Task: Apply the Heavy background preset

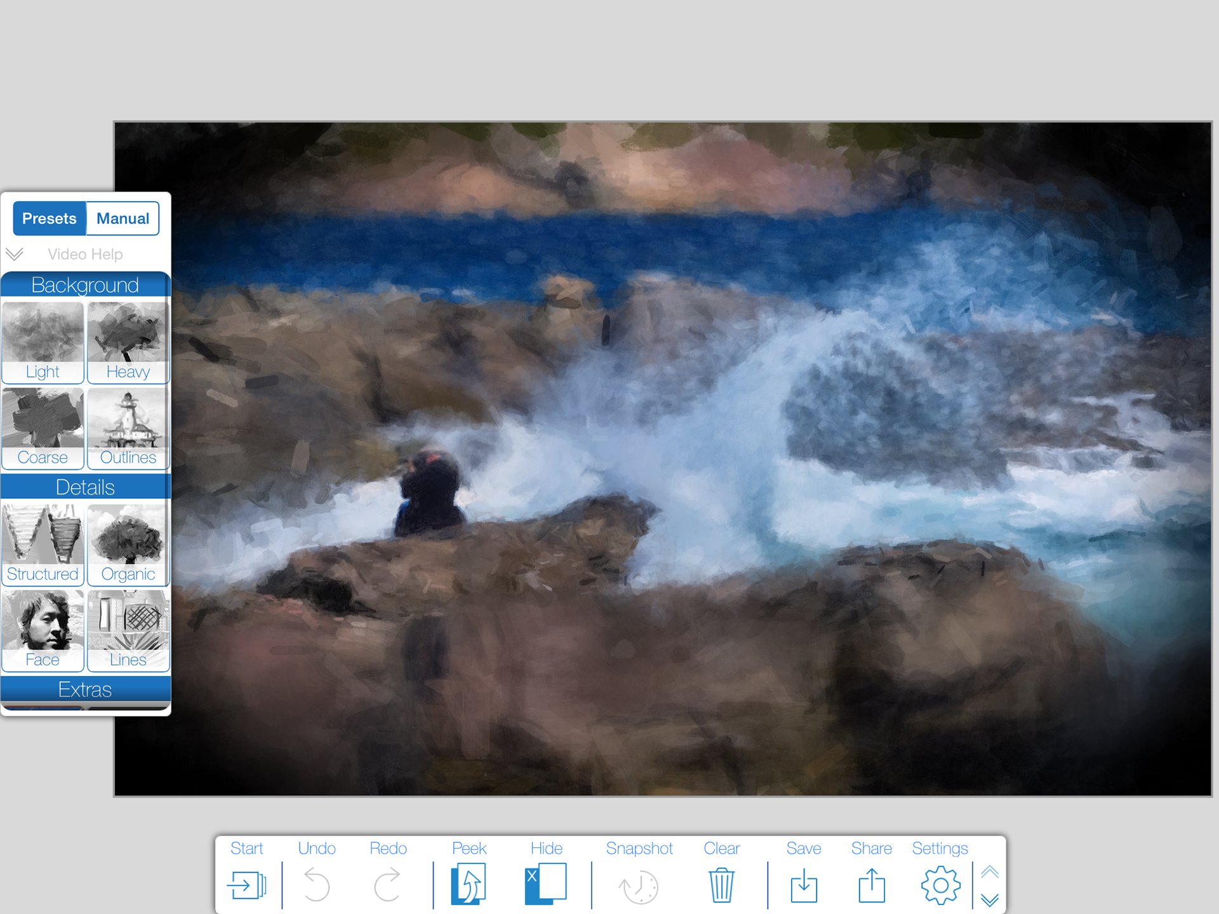Action: click(x=128, y=343)
